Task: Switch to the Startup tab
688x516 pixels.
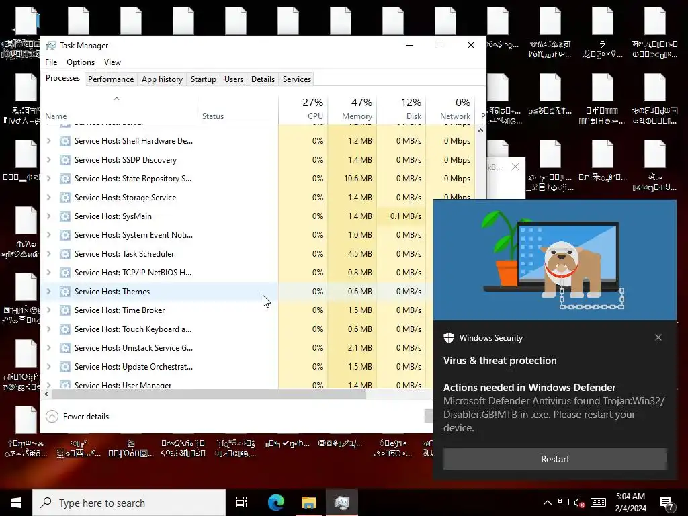Action: tap(203, 79)
